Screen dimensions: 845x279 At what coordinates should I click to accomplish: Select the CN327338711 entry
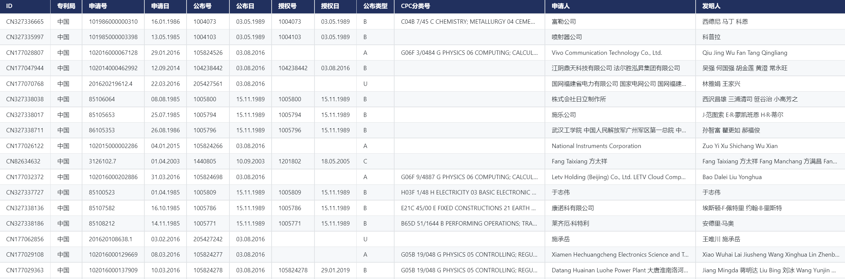25,130
